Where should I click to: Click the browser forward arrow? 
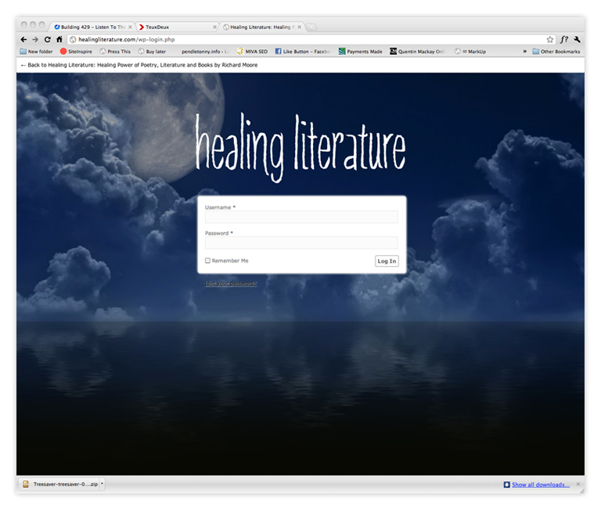pyautogui.click(x=35, y=39)
